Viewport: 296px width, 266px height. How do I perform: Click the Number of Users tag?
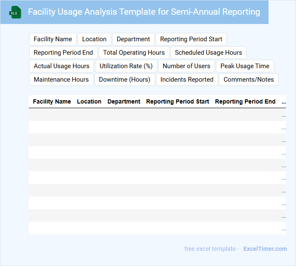(x=186, y=66)
